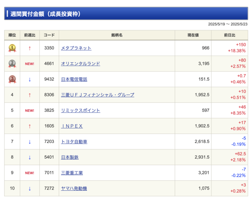The image size is (252, 198).
Task: Click stock code 1605
Action: point(49,126)
